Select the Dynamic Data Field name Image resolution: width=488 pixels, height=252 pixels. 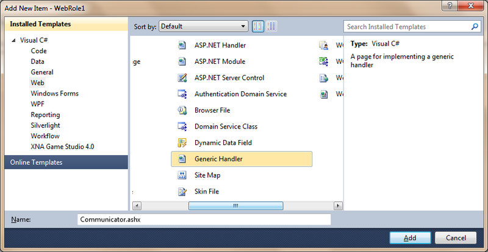point(223,142)
